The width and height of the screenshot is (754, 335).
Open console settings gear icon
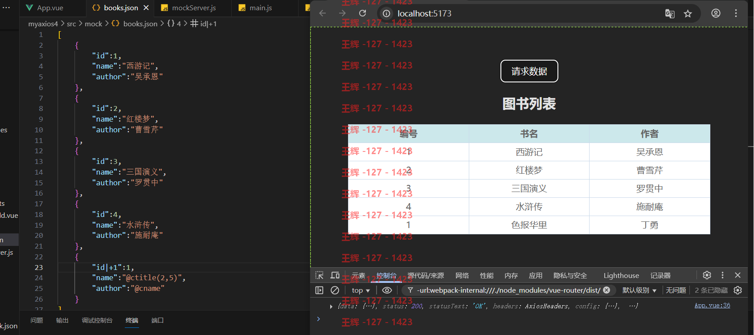click(738, 290)
